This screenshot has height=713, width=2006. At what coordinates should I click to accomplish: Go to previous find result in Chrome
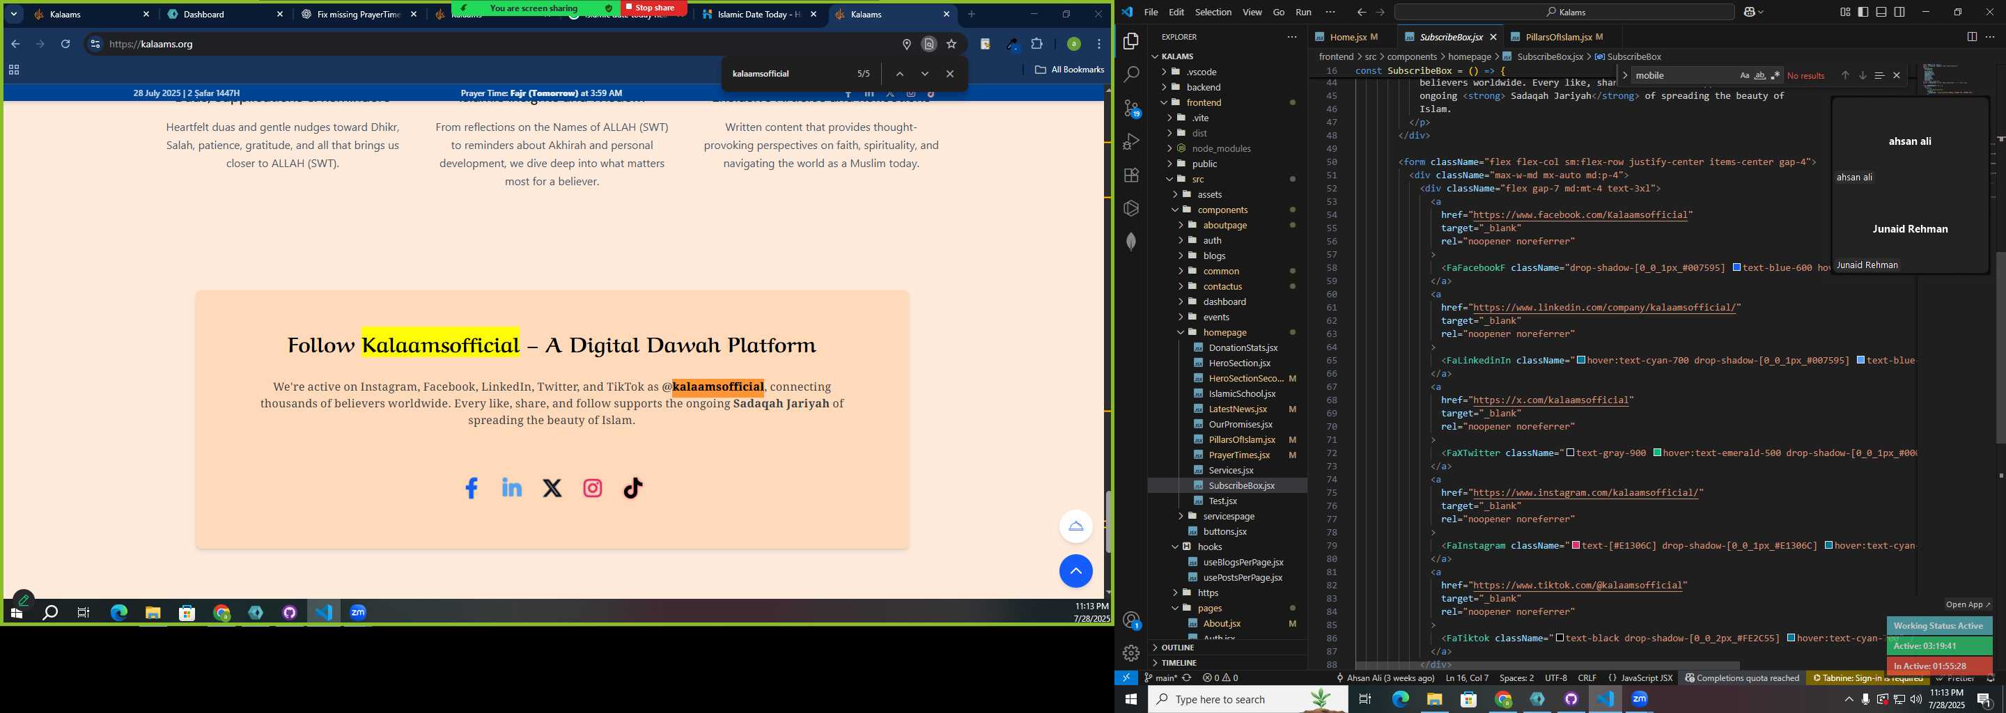pos(899,74)
